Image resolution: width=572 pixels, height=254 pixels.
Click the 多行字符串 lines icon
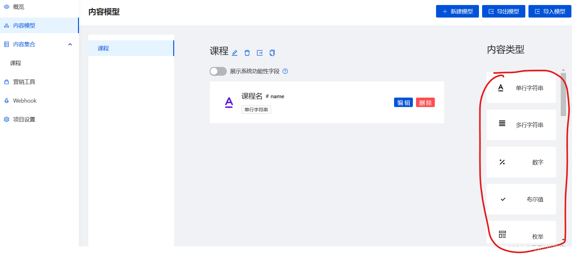pos(502,123)
